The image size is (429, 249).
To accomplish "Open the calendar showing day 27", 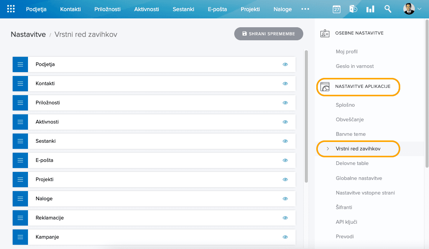I will pyautogui.click(x=336, y=9).
